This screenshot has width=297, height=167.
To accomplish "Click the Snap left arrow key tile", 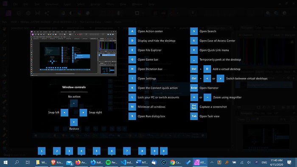I will (x=64, y=112).
